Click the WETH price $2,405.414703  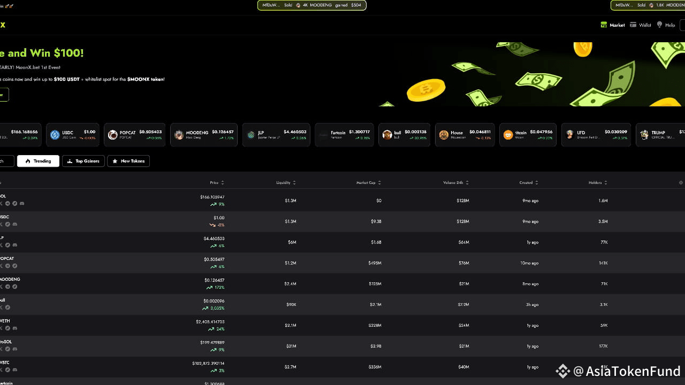(210, 322)
